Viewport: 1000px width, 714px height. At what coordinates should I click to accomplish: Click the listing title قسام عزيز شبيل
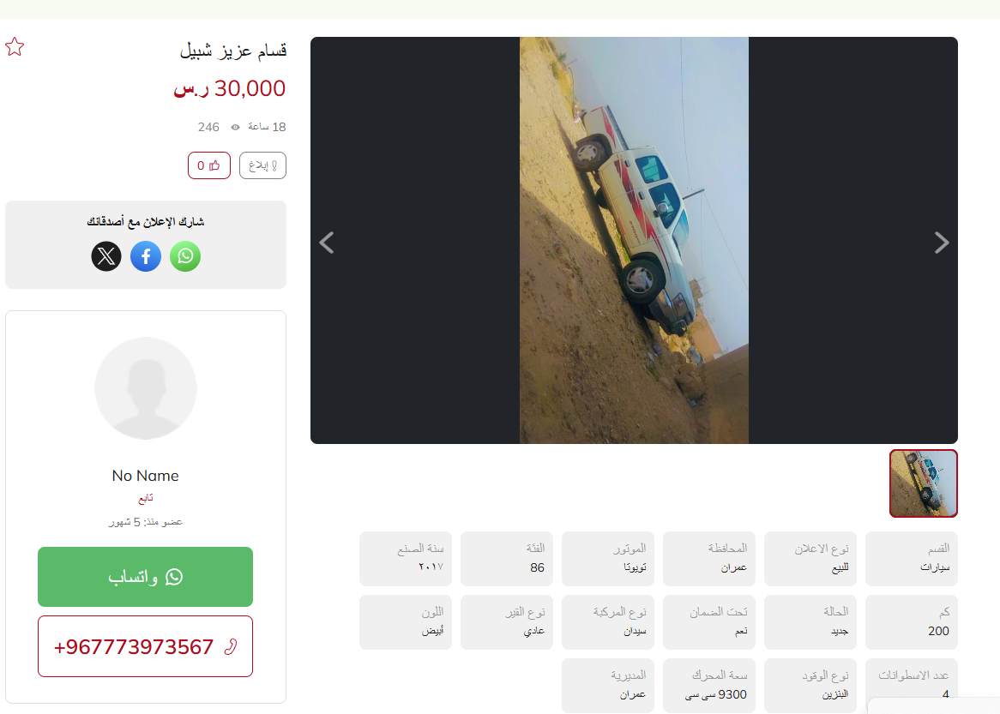pos(232,51)
